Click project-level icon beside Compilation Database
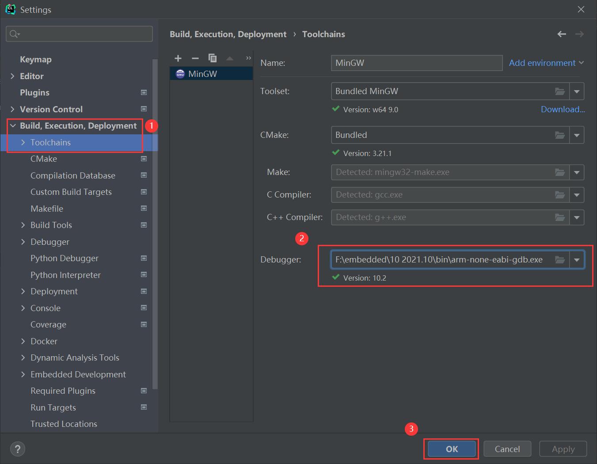 coord(144,175)
